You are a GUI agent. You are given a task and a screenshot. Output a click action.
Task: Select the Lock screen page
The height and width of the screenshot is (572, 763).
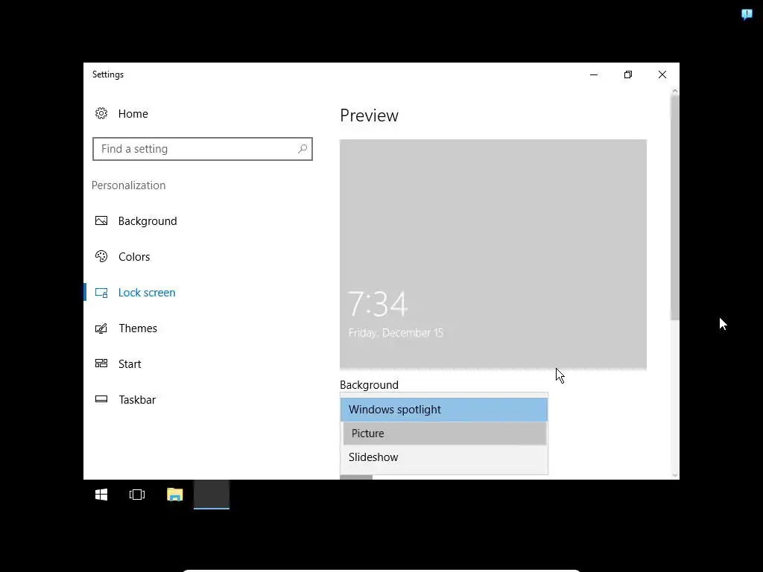[x=147, y=292]
